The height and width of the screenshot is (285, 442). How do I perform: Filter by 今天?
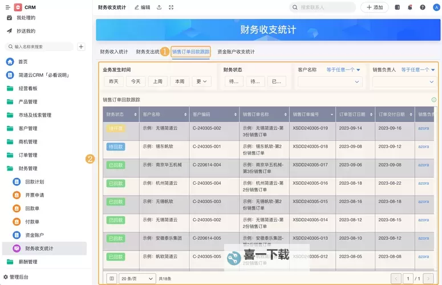(136, 82)
